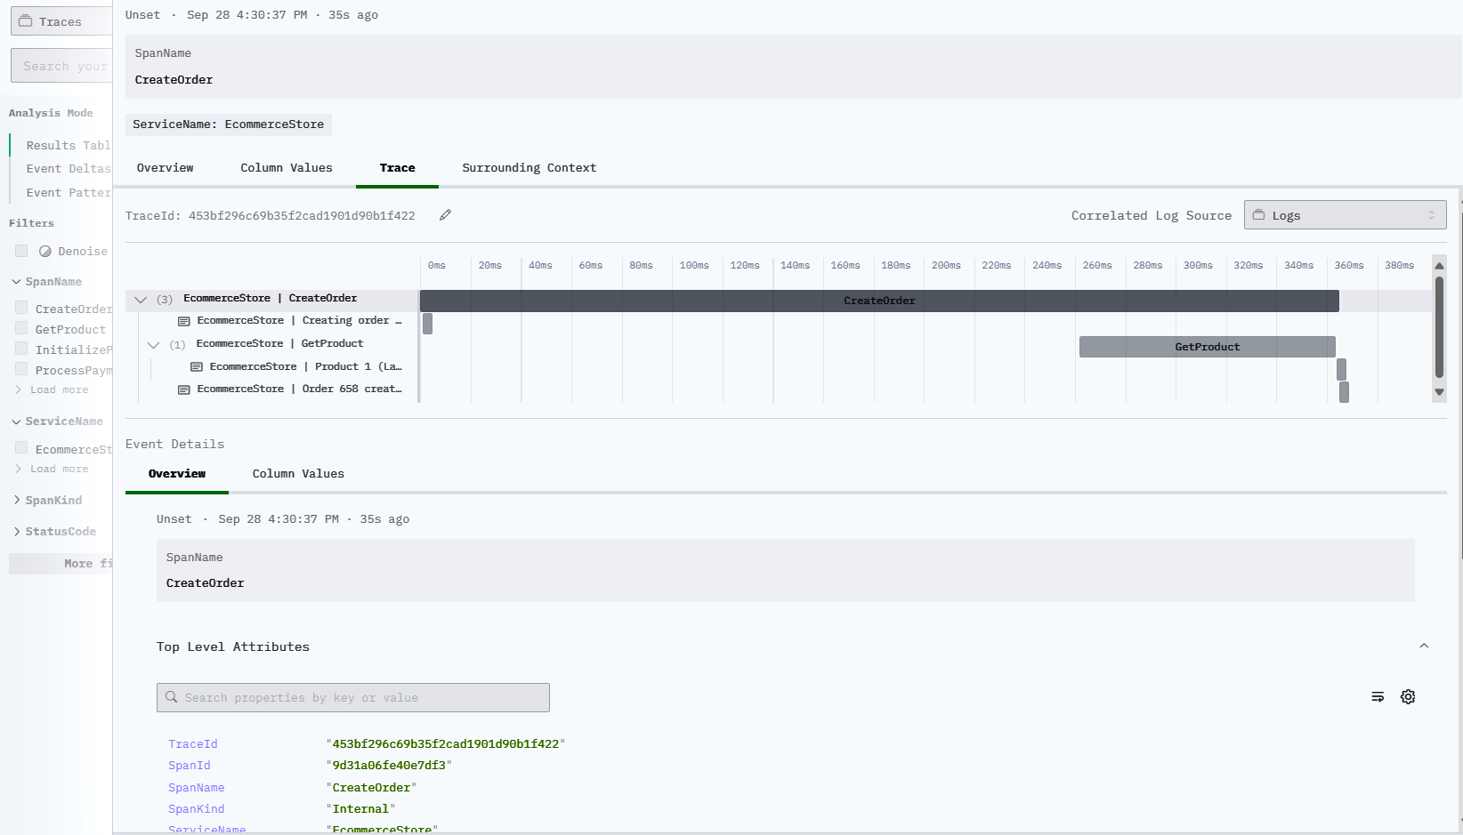
Task: Collapse the GetProduct trace tree row
Action: click(153, 345)
